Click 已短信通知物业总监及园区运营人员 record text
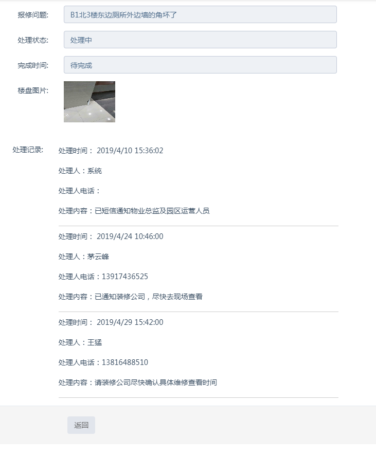Viewport: 376px width, 457px height. [152, 211]
